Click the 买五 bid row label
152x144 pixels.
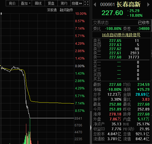click(97, 79)
